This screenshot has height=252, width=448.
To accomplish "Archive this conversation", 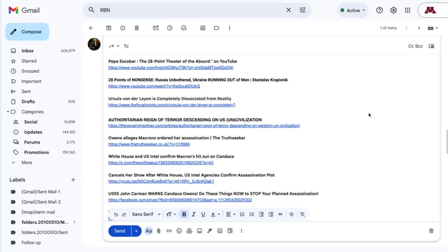I will 108,28.
